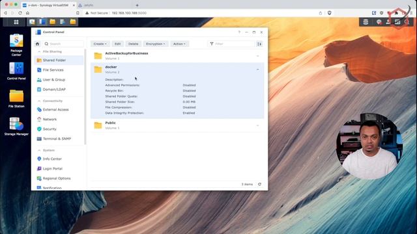
Task: Reload the browser page
Action: click(x=20, y=13)
